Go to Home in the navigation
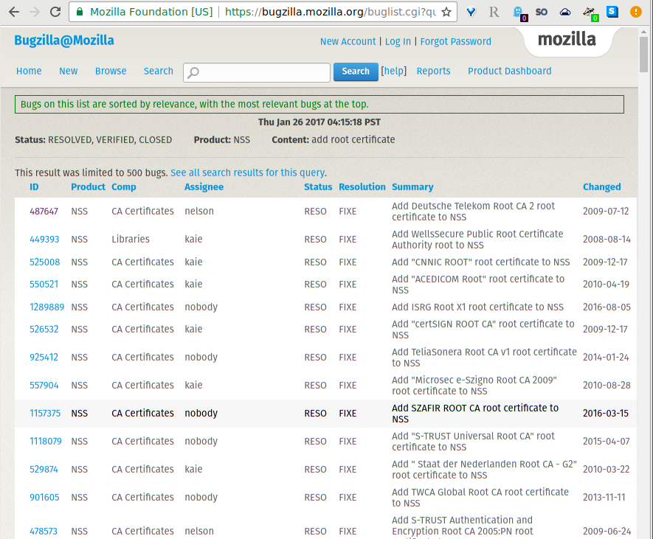 point(29,72)
